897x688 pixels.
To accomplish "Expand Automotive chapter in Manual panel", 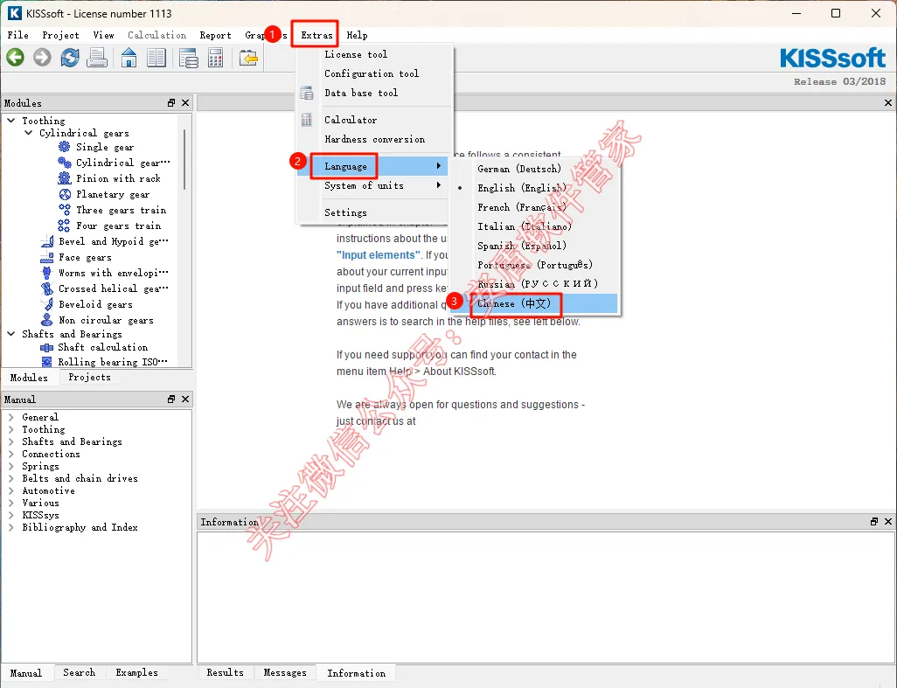I will [10, 490].
